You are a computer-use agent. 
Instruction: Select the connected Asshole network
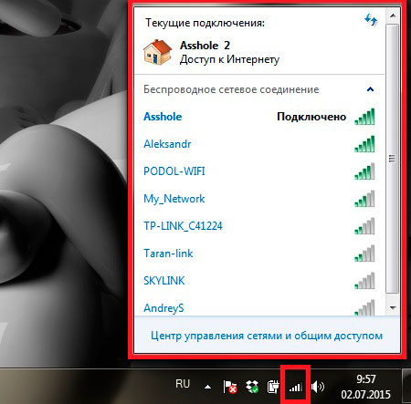pyautogui.click(x=259, y=117)
